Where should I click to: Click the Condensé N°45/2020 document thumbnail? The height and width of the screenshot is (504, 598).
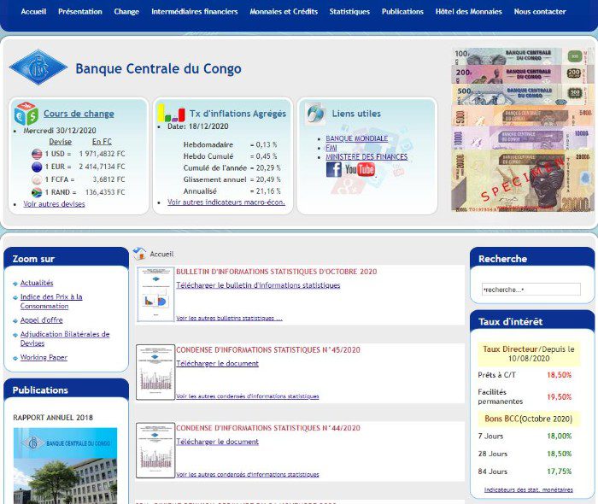[155, 372]
